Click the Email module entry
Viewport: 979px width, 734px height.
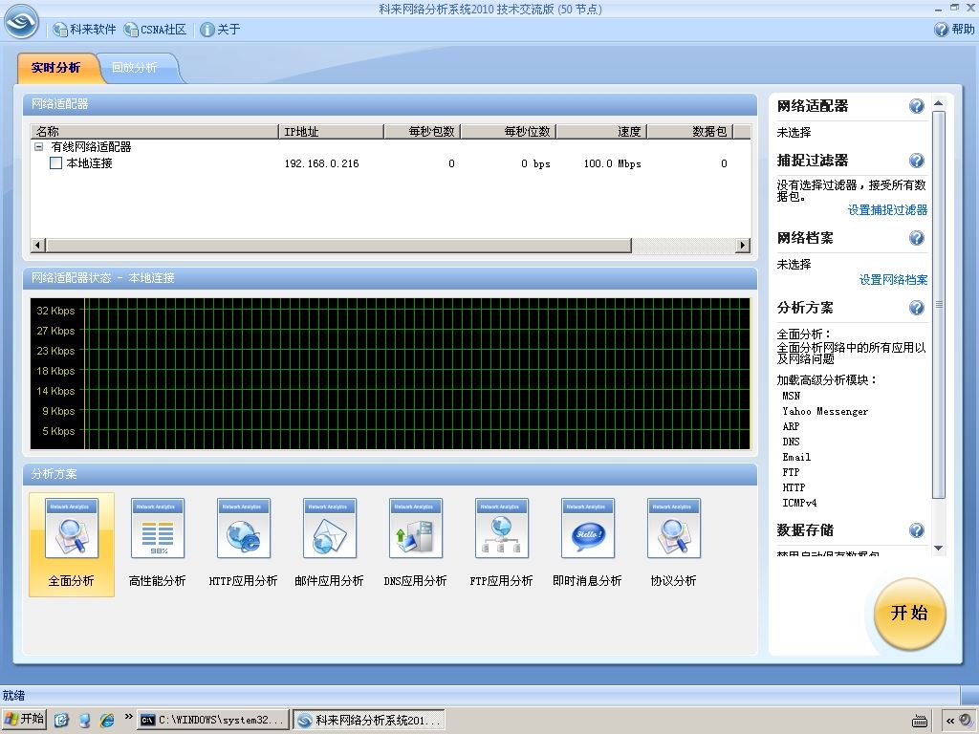coord(796,457)
